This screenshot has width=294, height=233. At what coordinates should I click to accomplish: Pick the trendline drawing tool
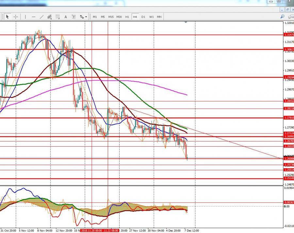tap(41, 17)
